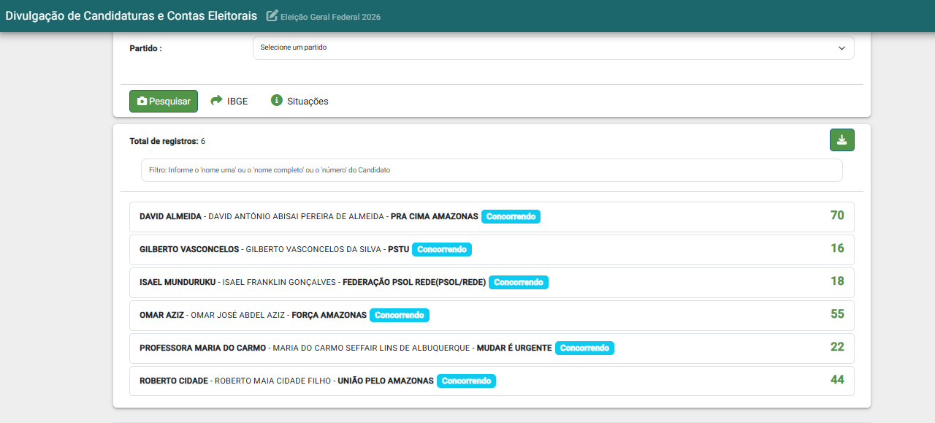This screenshot has height=423, width=935.
Task: Click candidate number 18
Action: (x=837, y=281)
